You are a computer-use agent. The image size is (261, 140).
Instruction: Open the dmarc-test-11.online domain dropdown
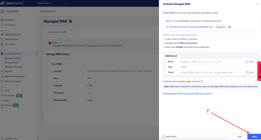coord(62,32)
